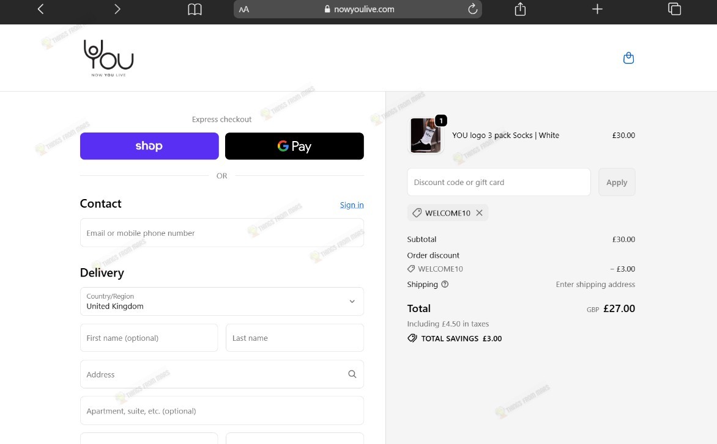This screenshot has width=717, height=444.
Task: Click the Including £4.50 in taxes text
Action: click(448, 324)
